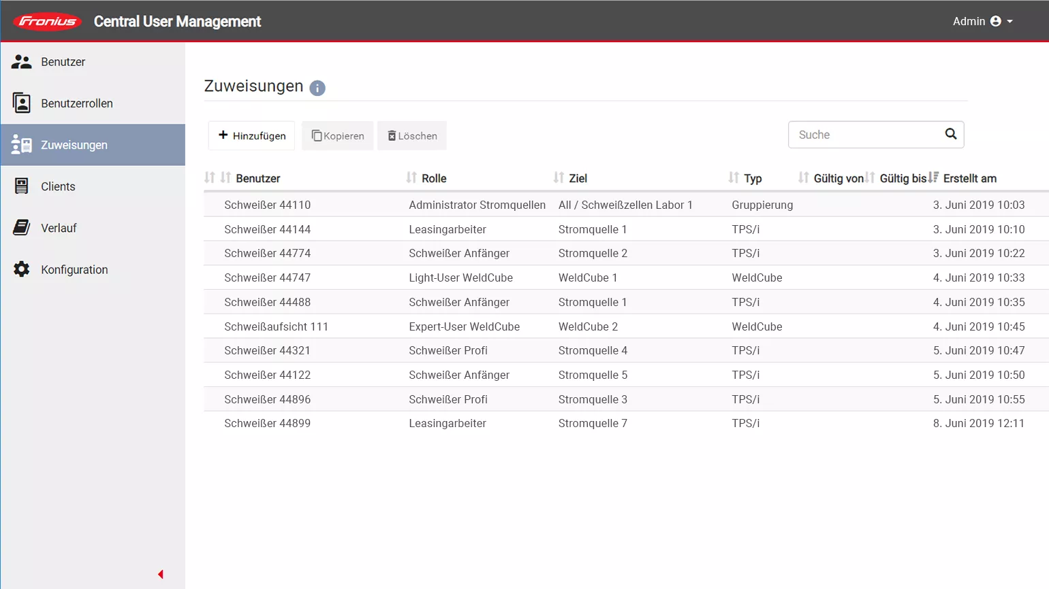The height and width of the screenshot is (589, 1049).
Task: Click the search magnifier icon
Action: click(951, 134)
